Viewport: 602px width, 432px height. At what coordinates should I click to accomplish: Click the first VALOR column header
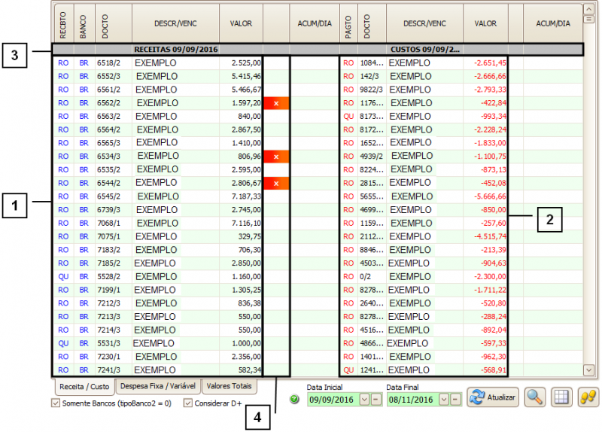click(241, 23)
